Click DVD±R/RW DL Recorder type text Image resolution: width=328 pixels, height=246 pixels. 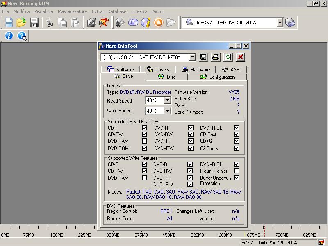click(146, 92)
